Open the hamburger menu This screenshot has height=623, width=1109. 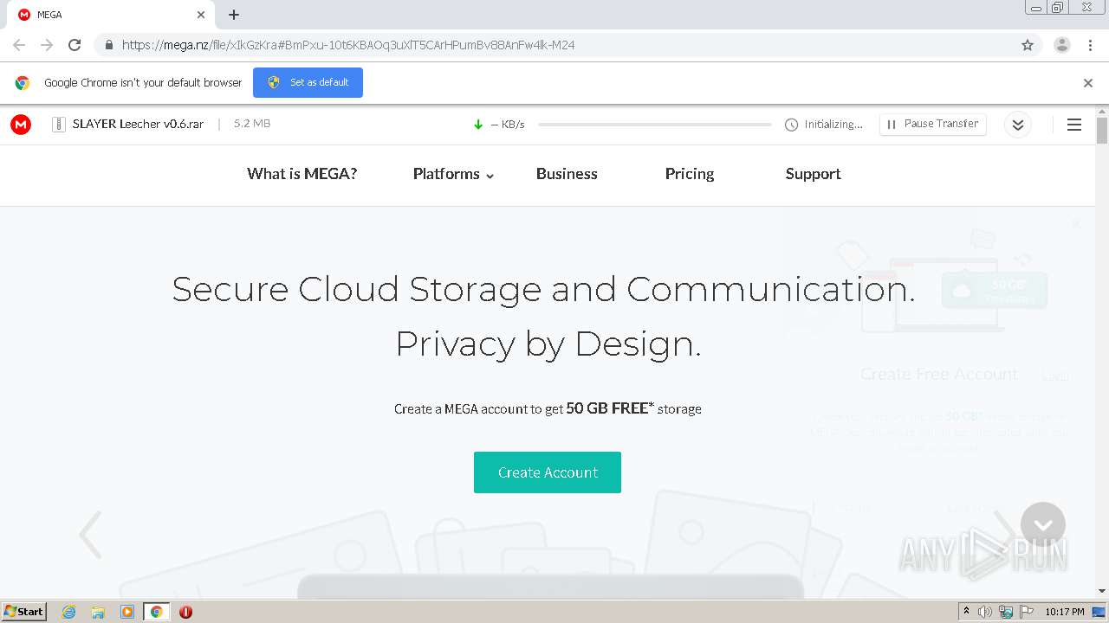(1074, 125)
